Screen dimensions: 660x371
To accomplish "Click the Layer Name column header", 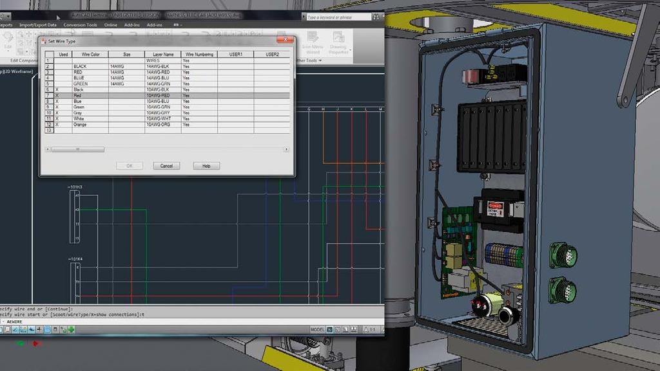I will pyautogui.click(x=163, y=55).
